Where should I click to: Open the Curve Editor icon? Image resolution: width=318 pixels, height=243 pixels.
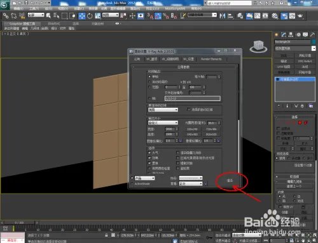point(257,16)
